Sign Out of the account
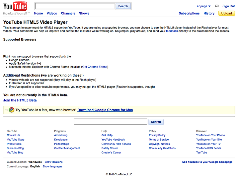 (x=228, y=6)
